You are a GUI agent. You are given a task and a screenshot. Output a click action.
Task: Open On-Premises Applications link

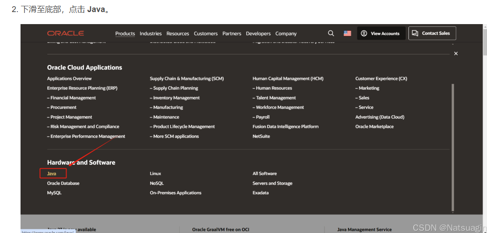click(x=175, y=193)
